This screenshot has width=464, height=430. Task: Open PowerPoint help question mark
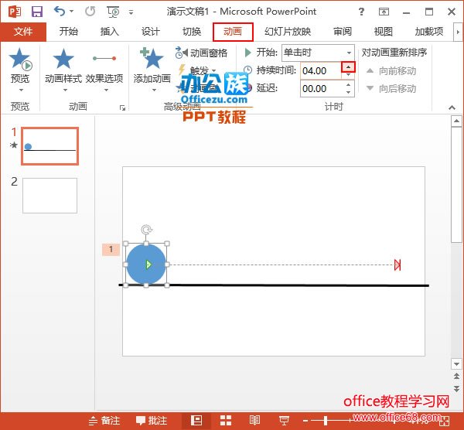361,12
